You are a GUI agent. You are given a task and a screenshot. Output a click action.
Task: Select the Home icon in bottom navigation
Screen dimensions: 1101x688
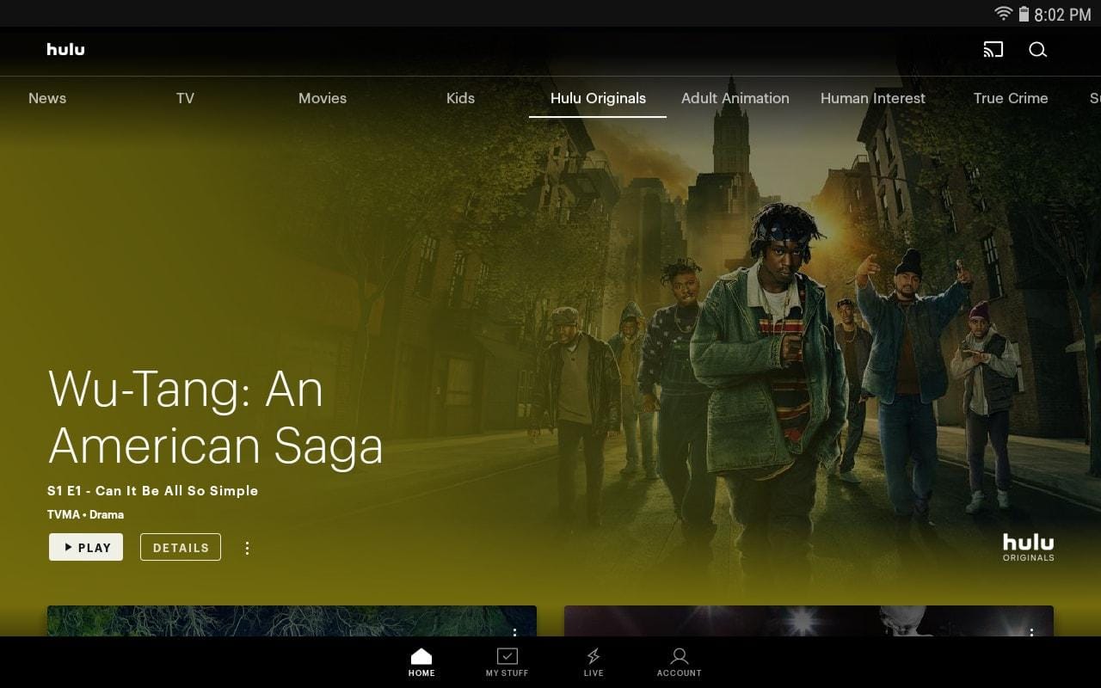coord(421,660)
